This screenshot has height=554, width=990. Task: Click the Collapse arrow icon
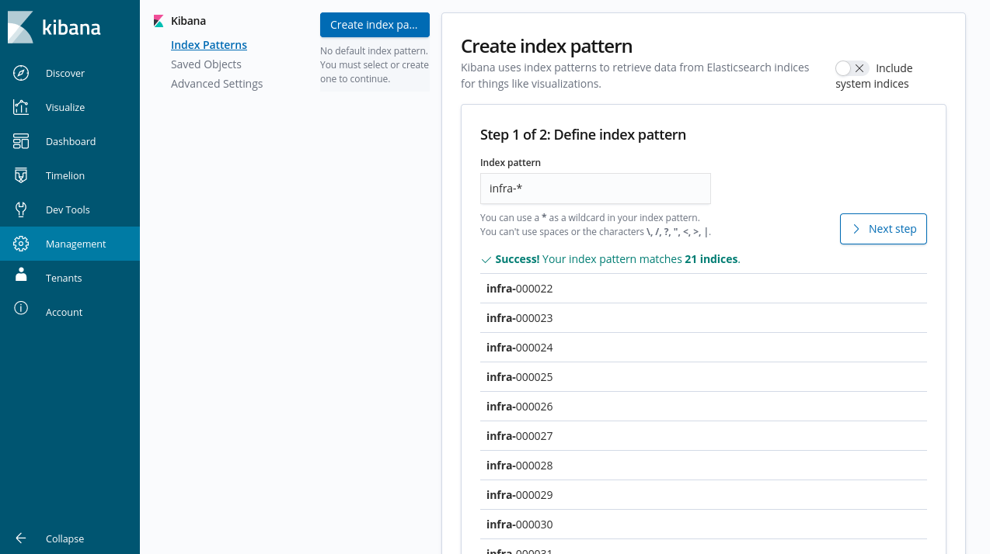point(21,538)
